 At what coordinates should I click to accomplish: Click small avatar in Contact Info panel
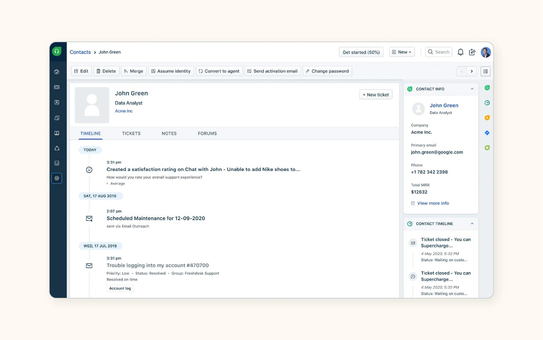(x=419, y=109)
